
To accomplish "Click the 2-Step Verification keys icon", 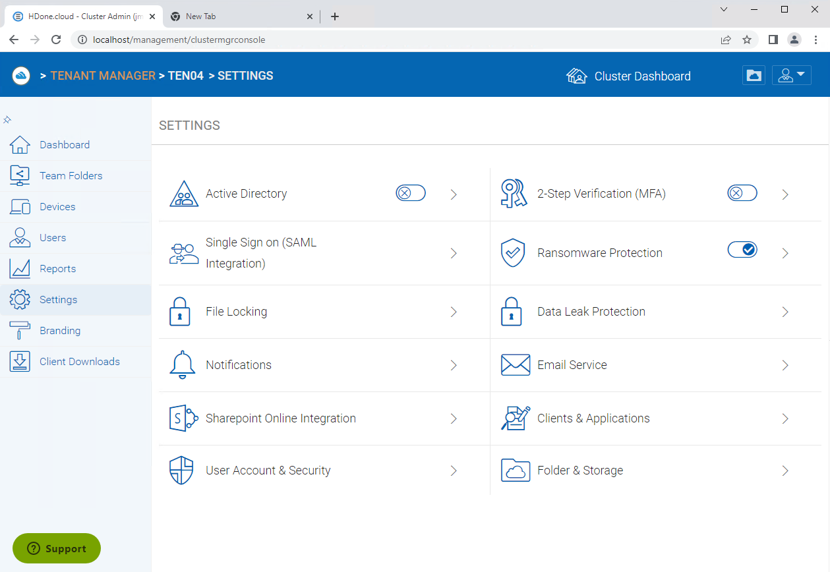I will click(x=514, y=194).
